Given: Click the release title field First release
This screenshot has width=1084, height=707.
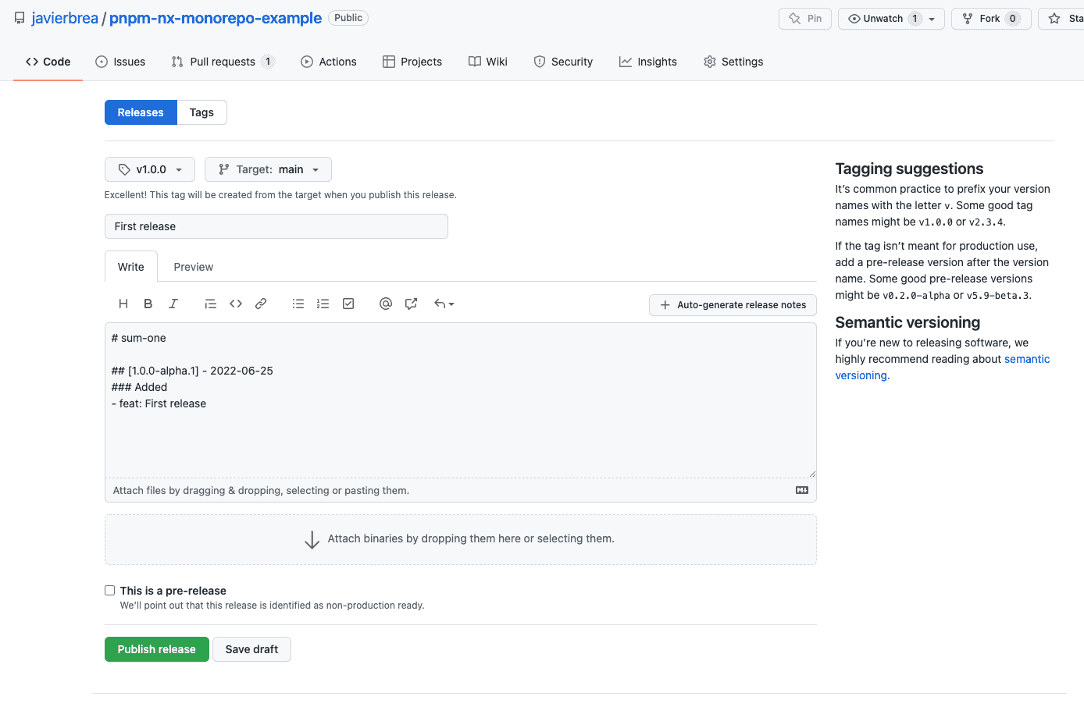Looking at the screenshot, I should [276, 226].
